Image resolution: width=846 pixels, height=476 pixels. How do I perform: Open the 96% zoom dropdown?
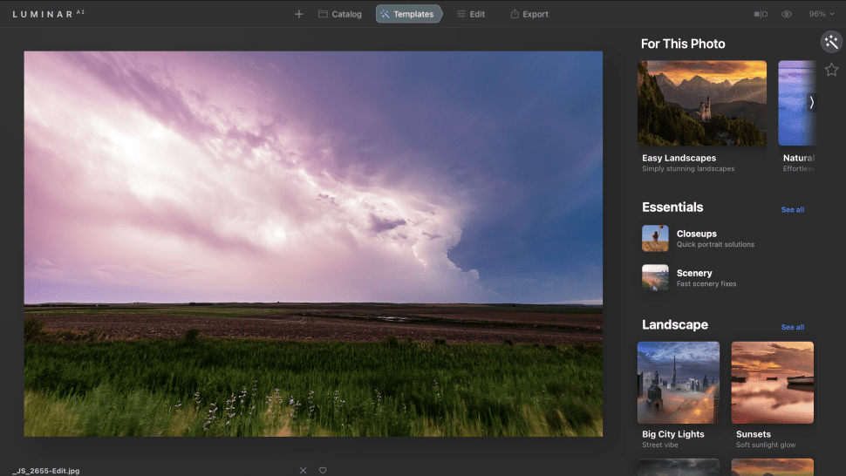(x=821, y=14)
